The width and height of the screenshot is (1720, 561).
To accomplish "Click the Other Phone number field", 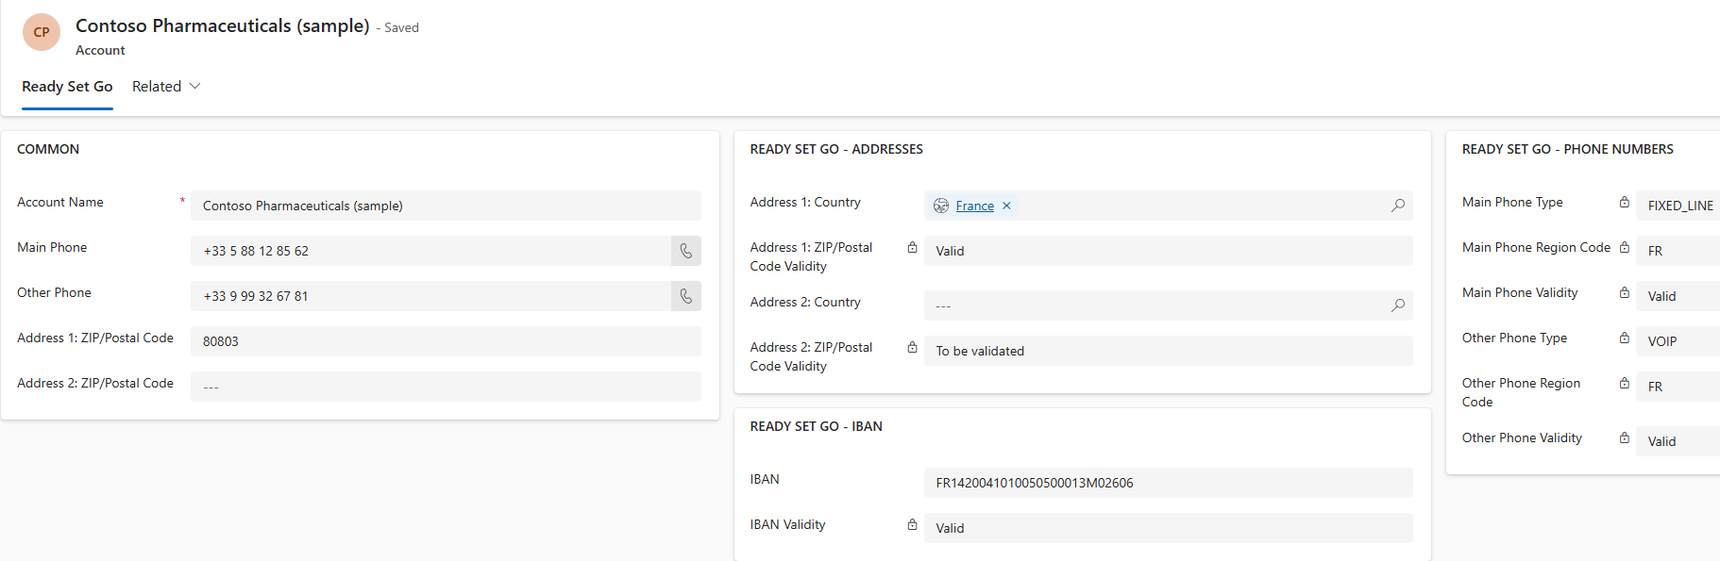I will click(x=430, y=296).
